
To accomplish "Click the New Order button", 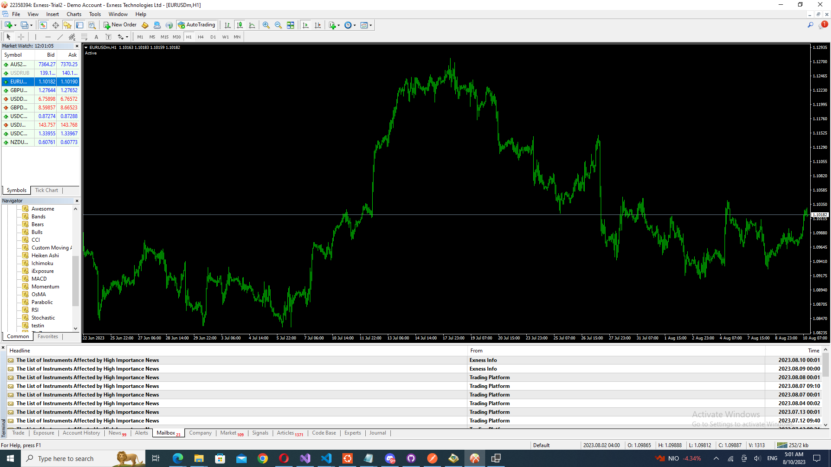I will pyautogui.click(x=120, y=25).
